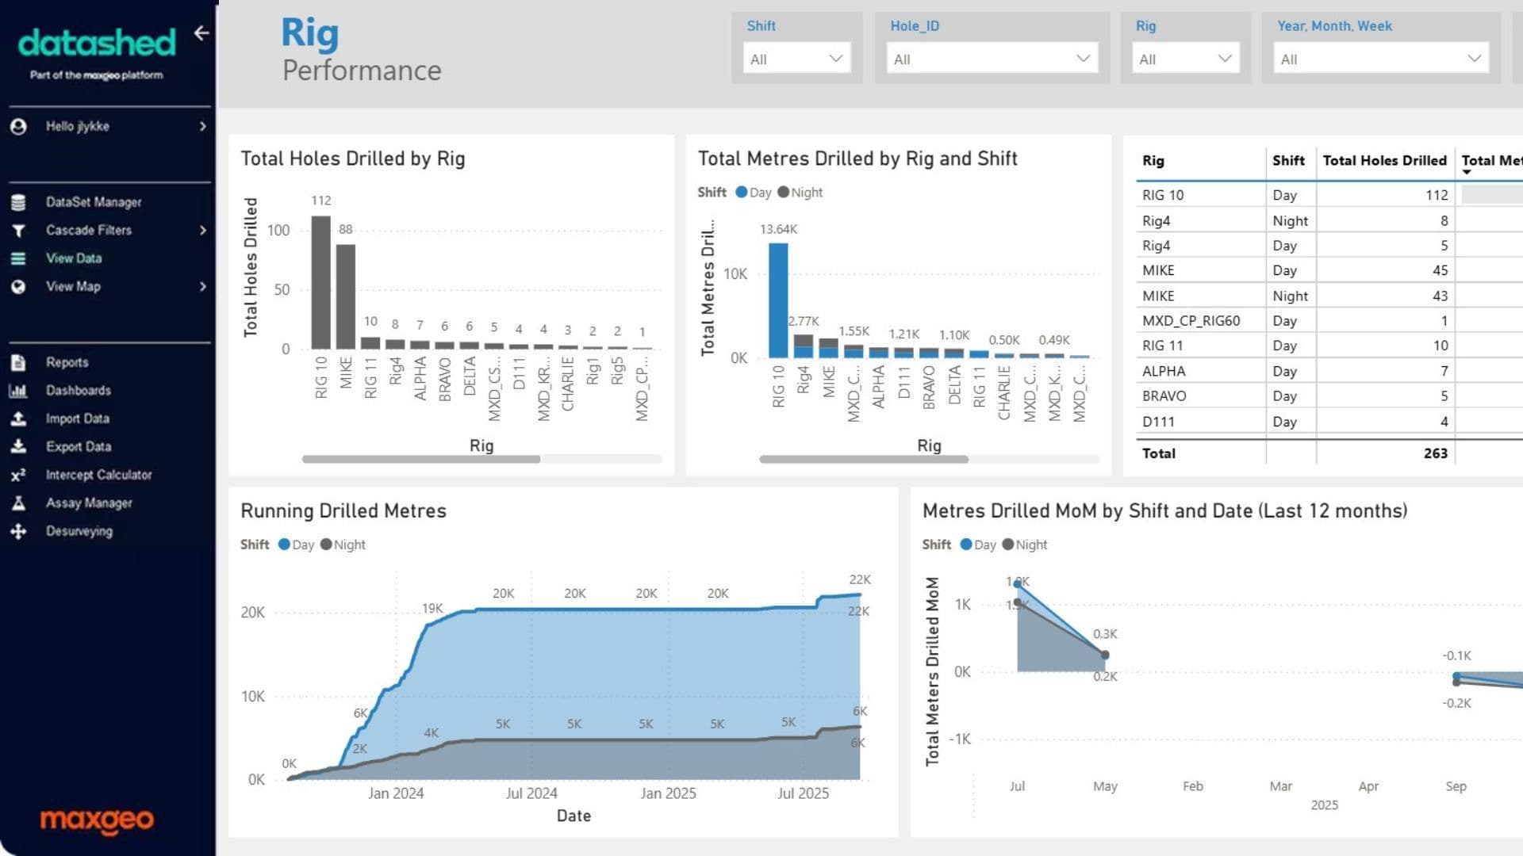1523x856 pixels.
Task: Toggle Night legend in Running Drilled Metres
Action: click(343, 545)
